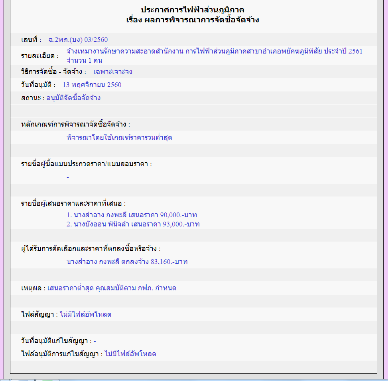
Task: Click the procurement method value "เฉพาะเจาะจง"
Action: pos(112,71)
